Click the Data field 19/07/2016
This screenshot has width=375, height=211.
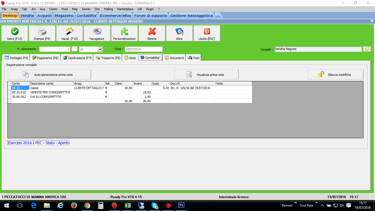pyautogui.click(x=144, y=49)
